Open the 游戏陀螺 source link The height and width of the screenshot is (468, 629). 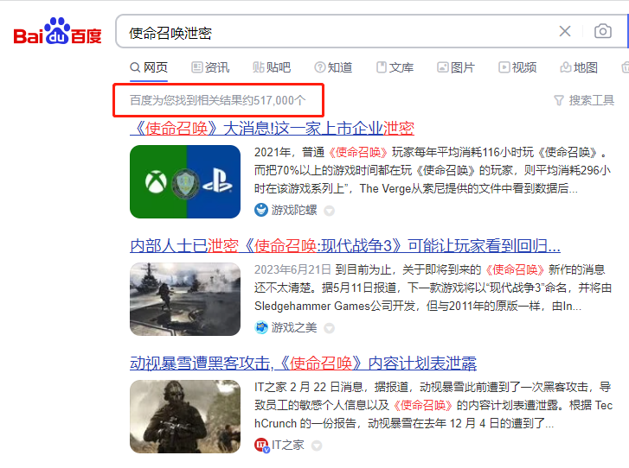[294, 210]
